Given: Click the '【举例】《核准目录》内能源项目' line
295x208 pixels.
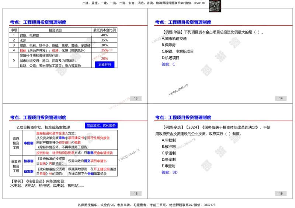Looking at the screenshot, I should click(x=38, y=181).
